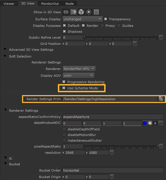The image size is (166, 180).
Task: Click the blue dataWindowNDC color swatch
Action: (145, 123)
